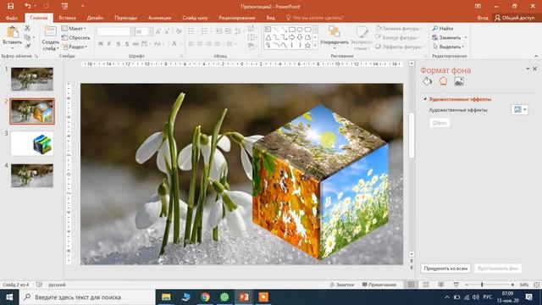Select the Effects pentagon icon in Формат фона

[x=443, y=81]
